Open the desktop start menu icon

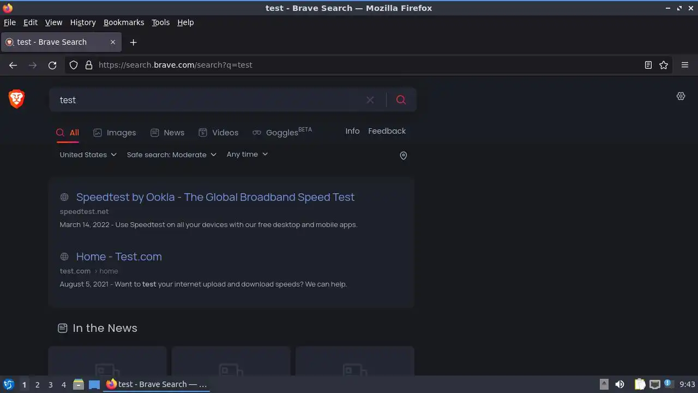click(x=9, y=384)
